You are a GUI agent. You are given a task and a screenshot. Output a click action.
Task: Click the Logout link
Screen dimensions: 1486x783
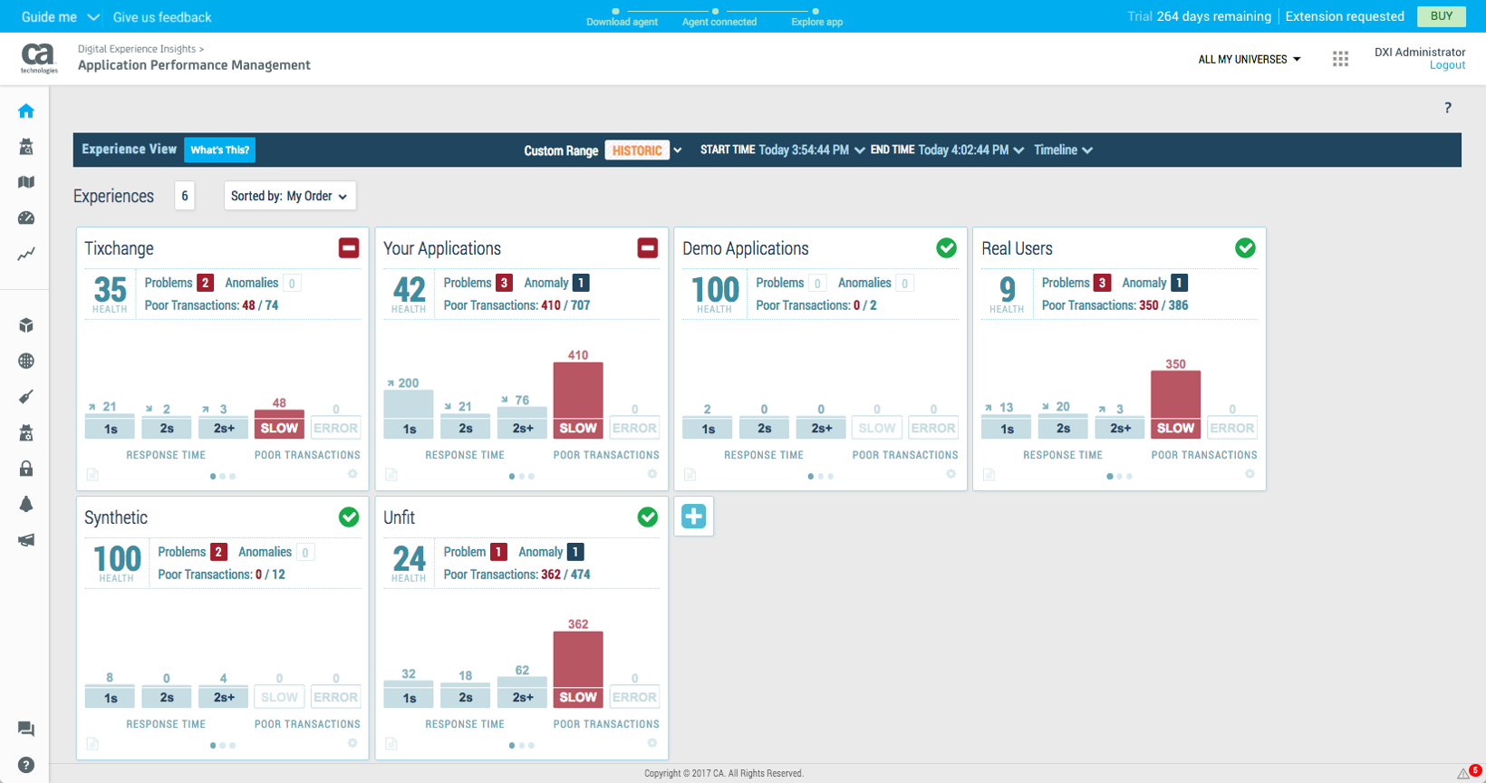coord(1447,65)
